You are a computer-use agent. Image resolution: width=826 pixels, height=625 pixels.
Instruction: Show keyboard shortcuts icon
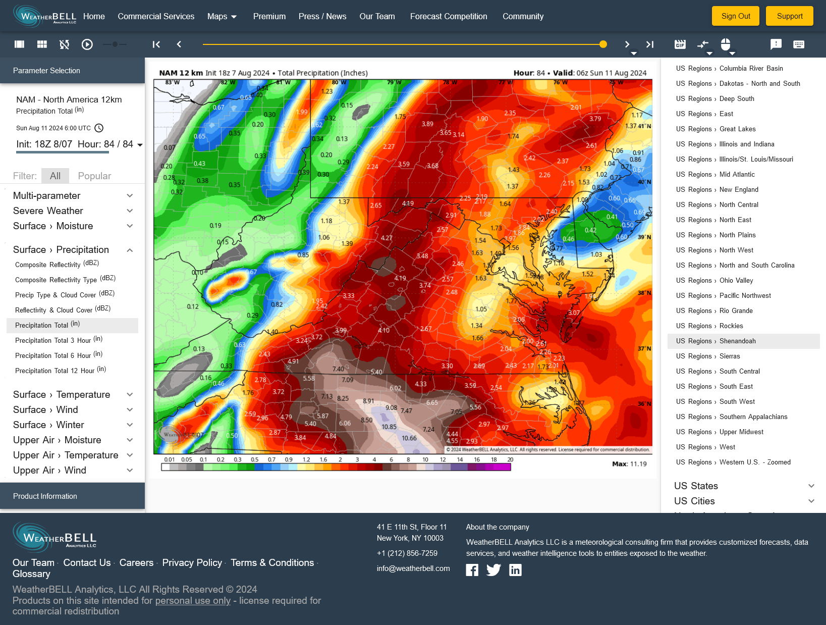pyautogui.click(x=799, y=44)
